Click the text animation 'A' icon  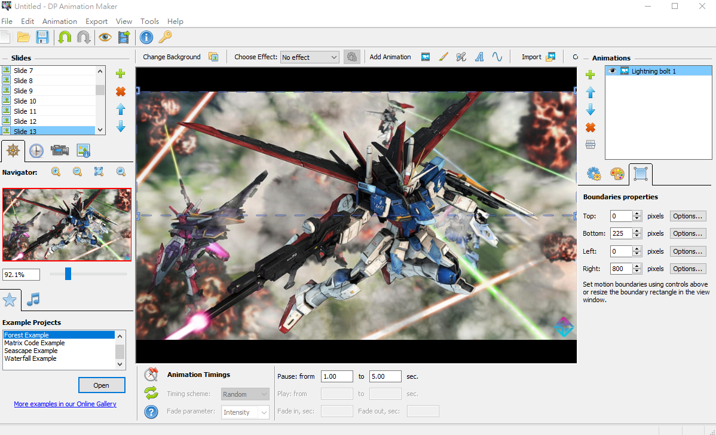point(479,57)
